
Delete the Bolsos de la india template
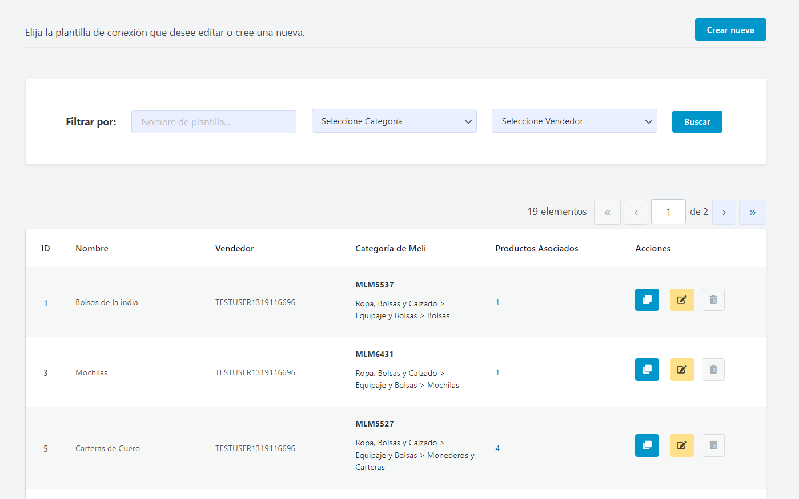tap(713, 300)
